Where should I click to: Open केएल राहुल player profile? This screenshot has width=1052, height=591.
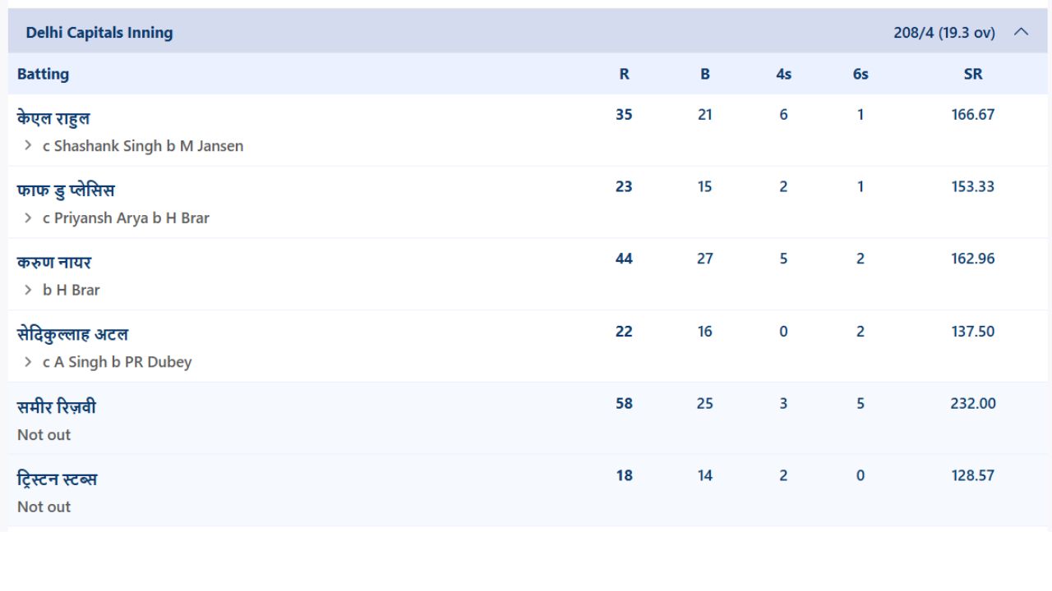coord(53,118)
